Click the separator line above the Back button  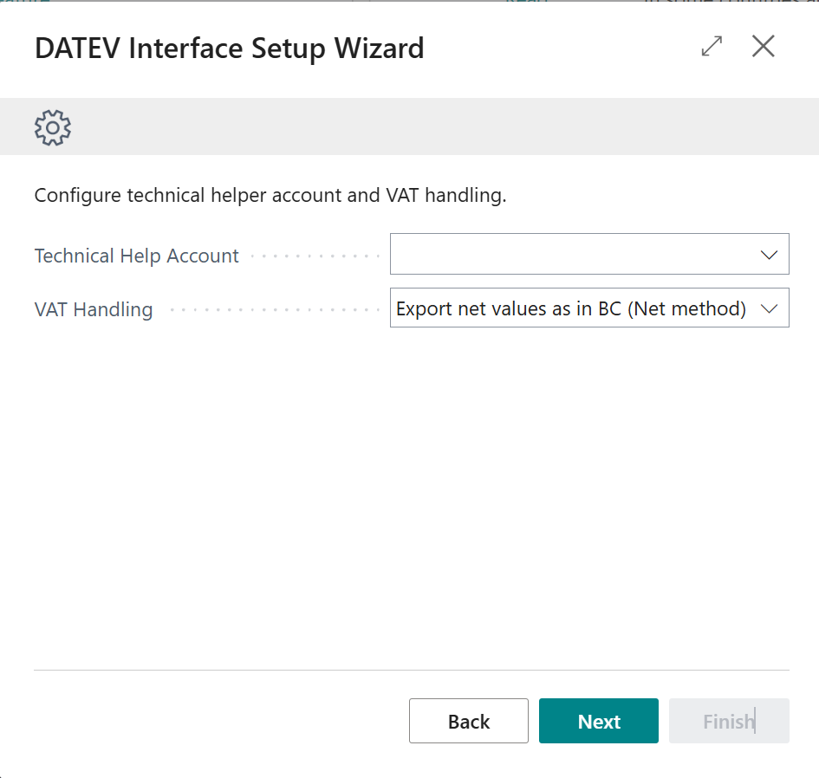[x=412, y=670]
